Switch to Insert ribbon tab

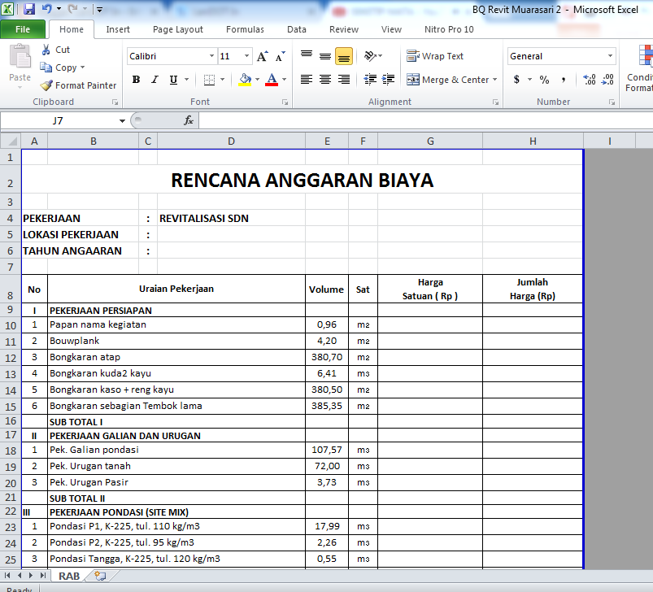[118, 29]
